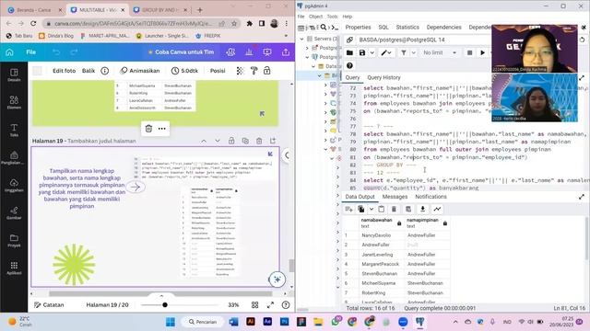The height and width of the screenshot is (331, 590).
Task: Open No limit rows dropdown
Action: coord(440,53)
